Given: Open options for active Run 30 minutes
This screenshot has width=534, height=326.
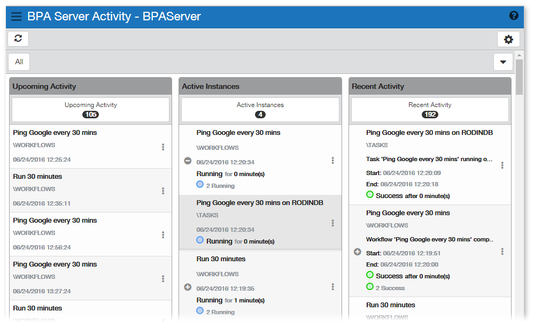Looking at the screenshot, I should coord(332,287).
